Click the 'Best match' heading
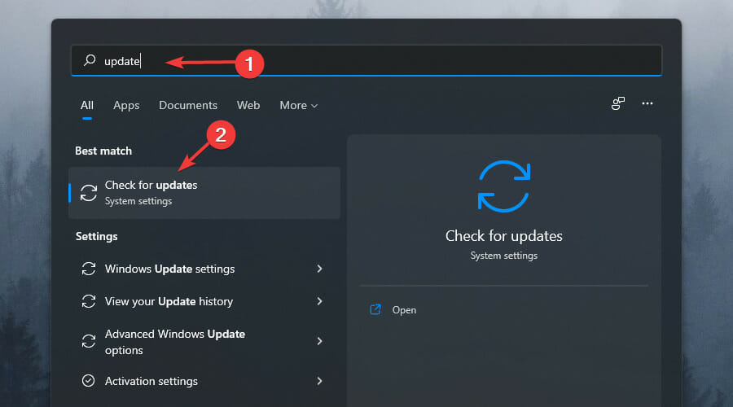Image resolution: width=733 pixels, height=407 pixels. coord(103,151)
